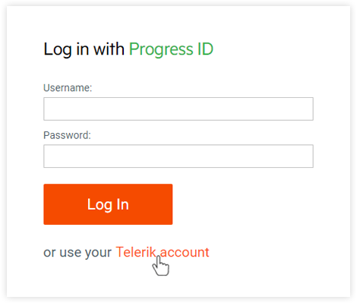The width and height of the screenshot is (357, 303).
Task: Select the green Progress ID heading text
Action: click(171, 49)
